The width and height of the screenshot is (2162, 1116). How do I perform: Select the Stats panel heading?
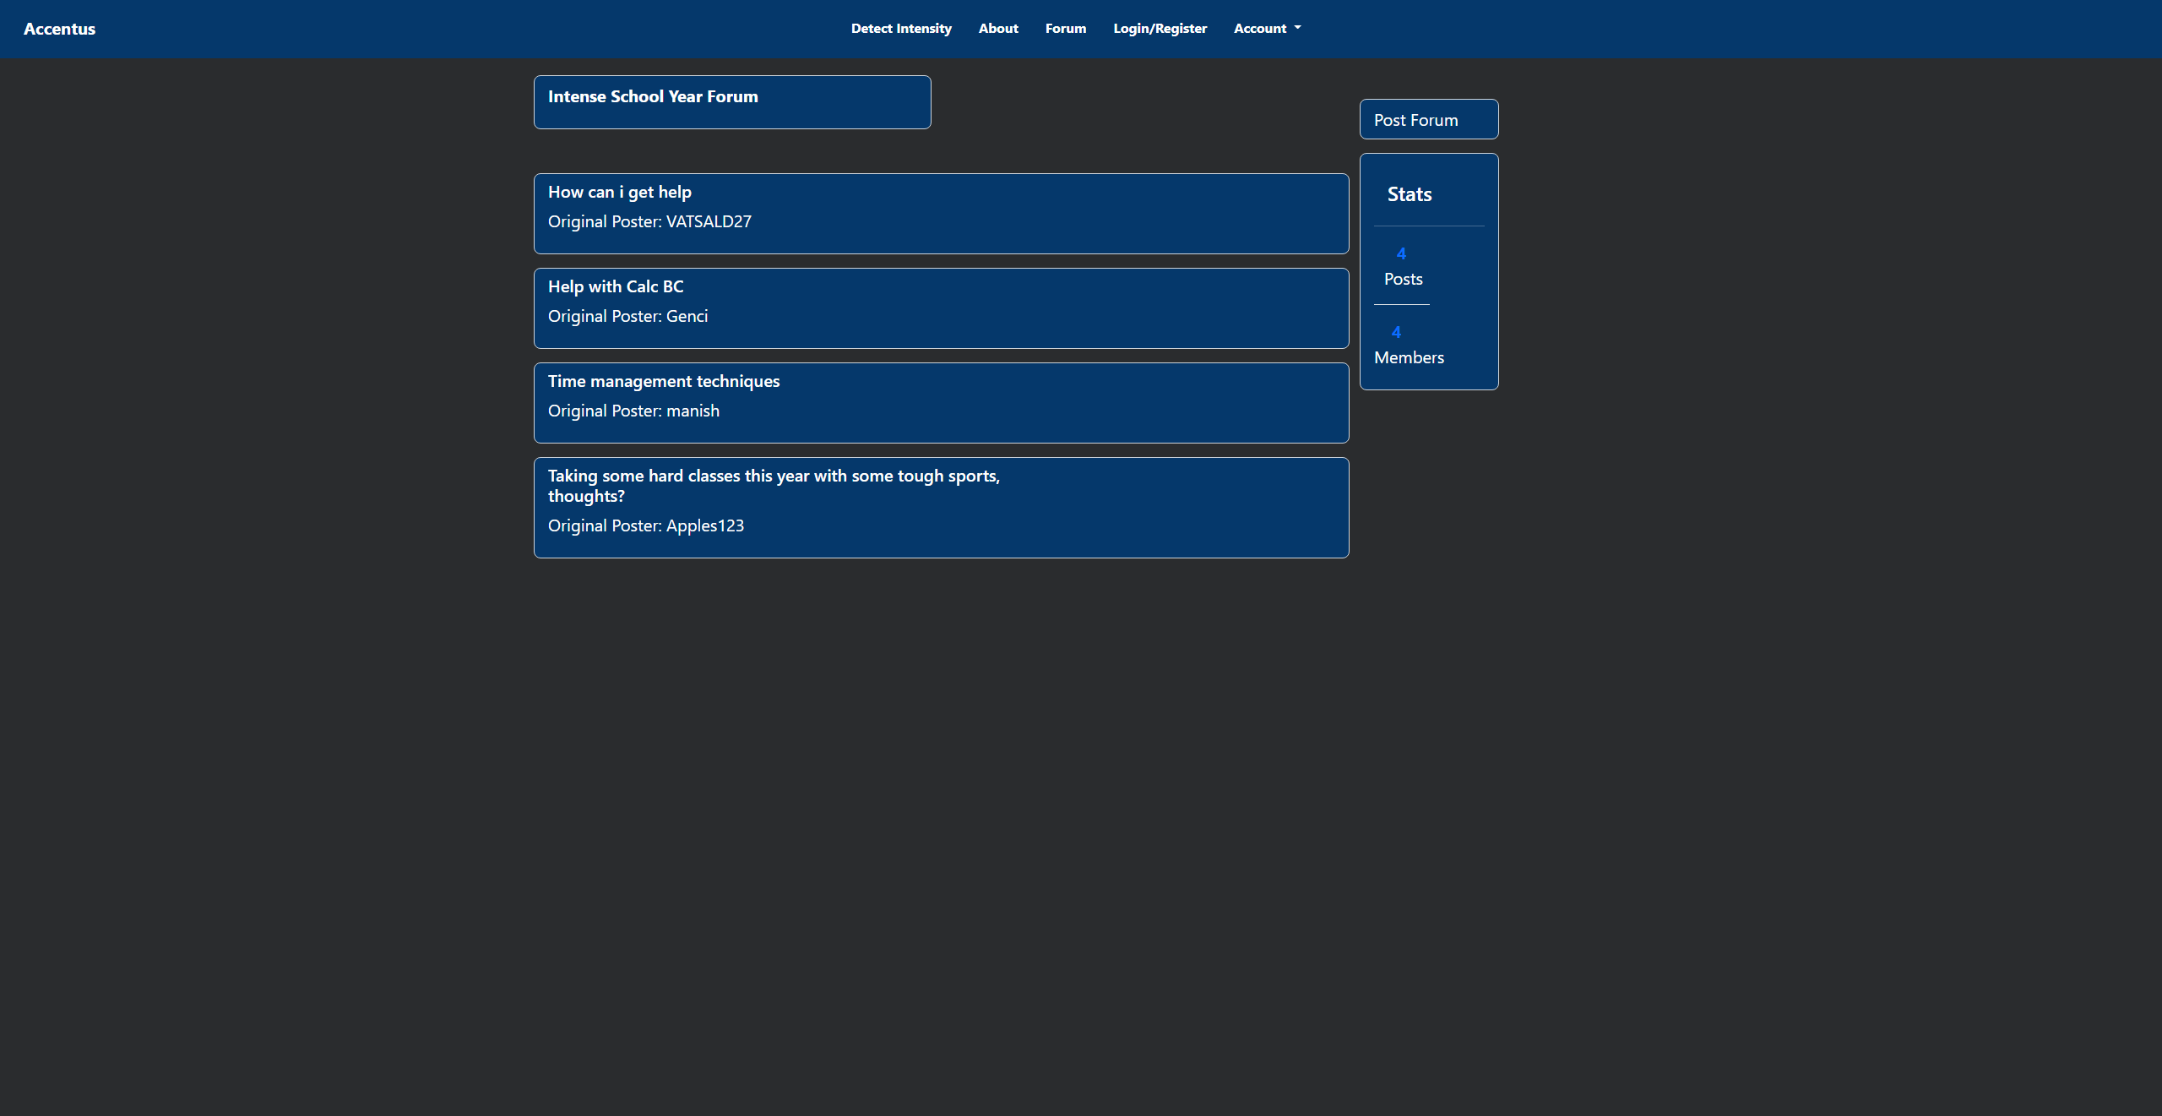tap(1408, 193)
